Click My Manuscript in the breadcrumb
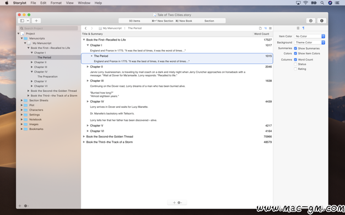The height and width of the screenshot is (215, 345). click(x=112, y=28)
